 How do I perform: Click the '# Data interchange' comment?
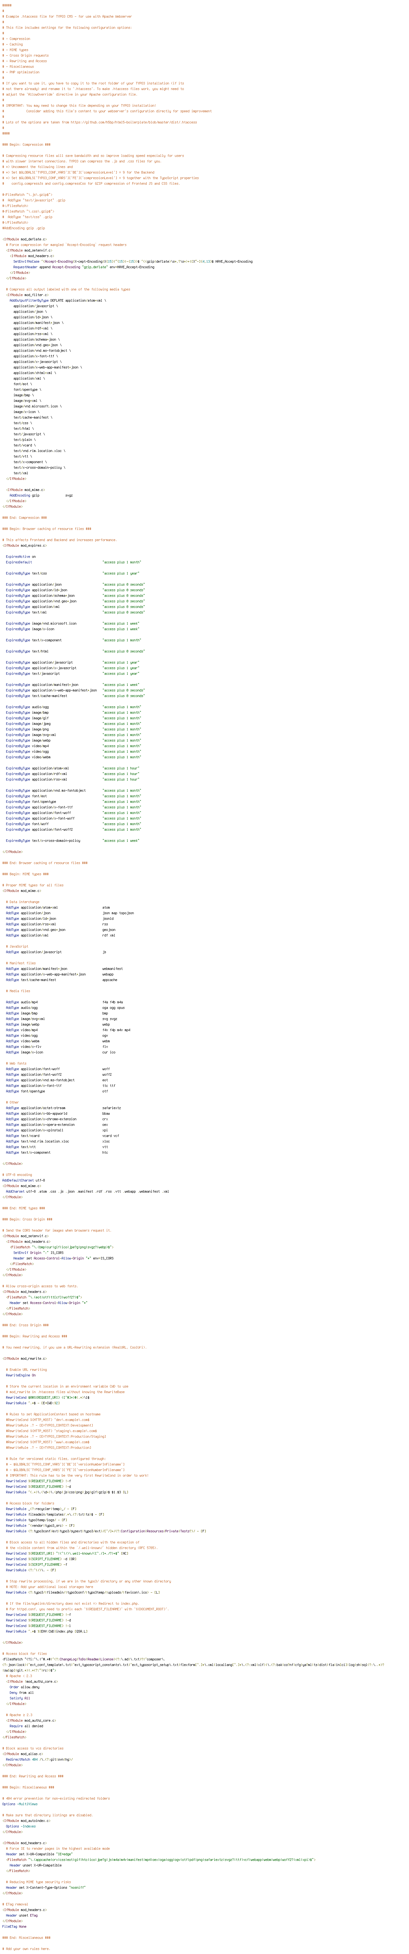[23, 902]
